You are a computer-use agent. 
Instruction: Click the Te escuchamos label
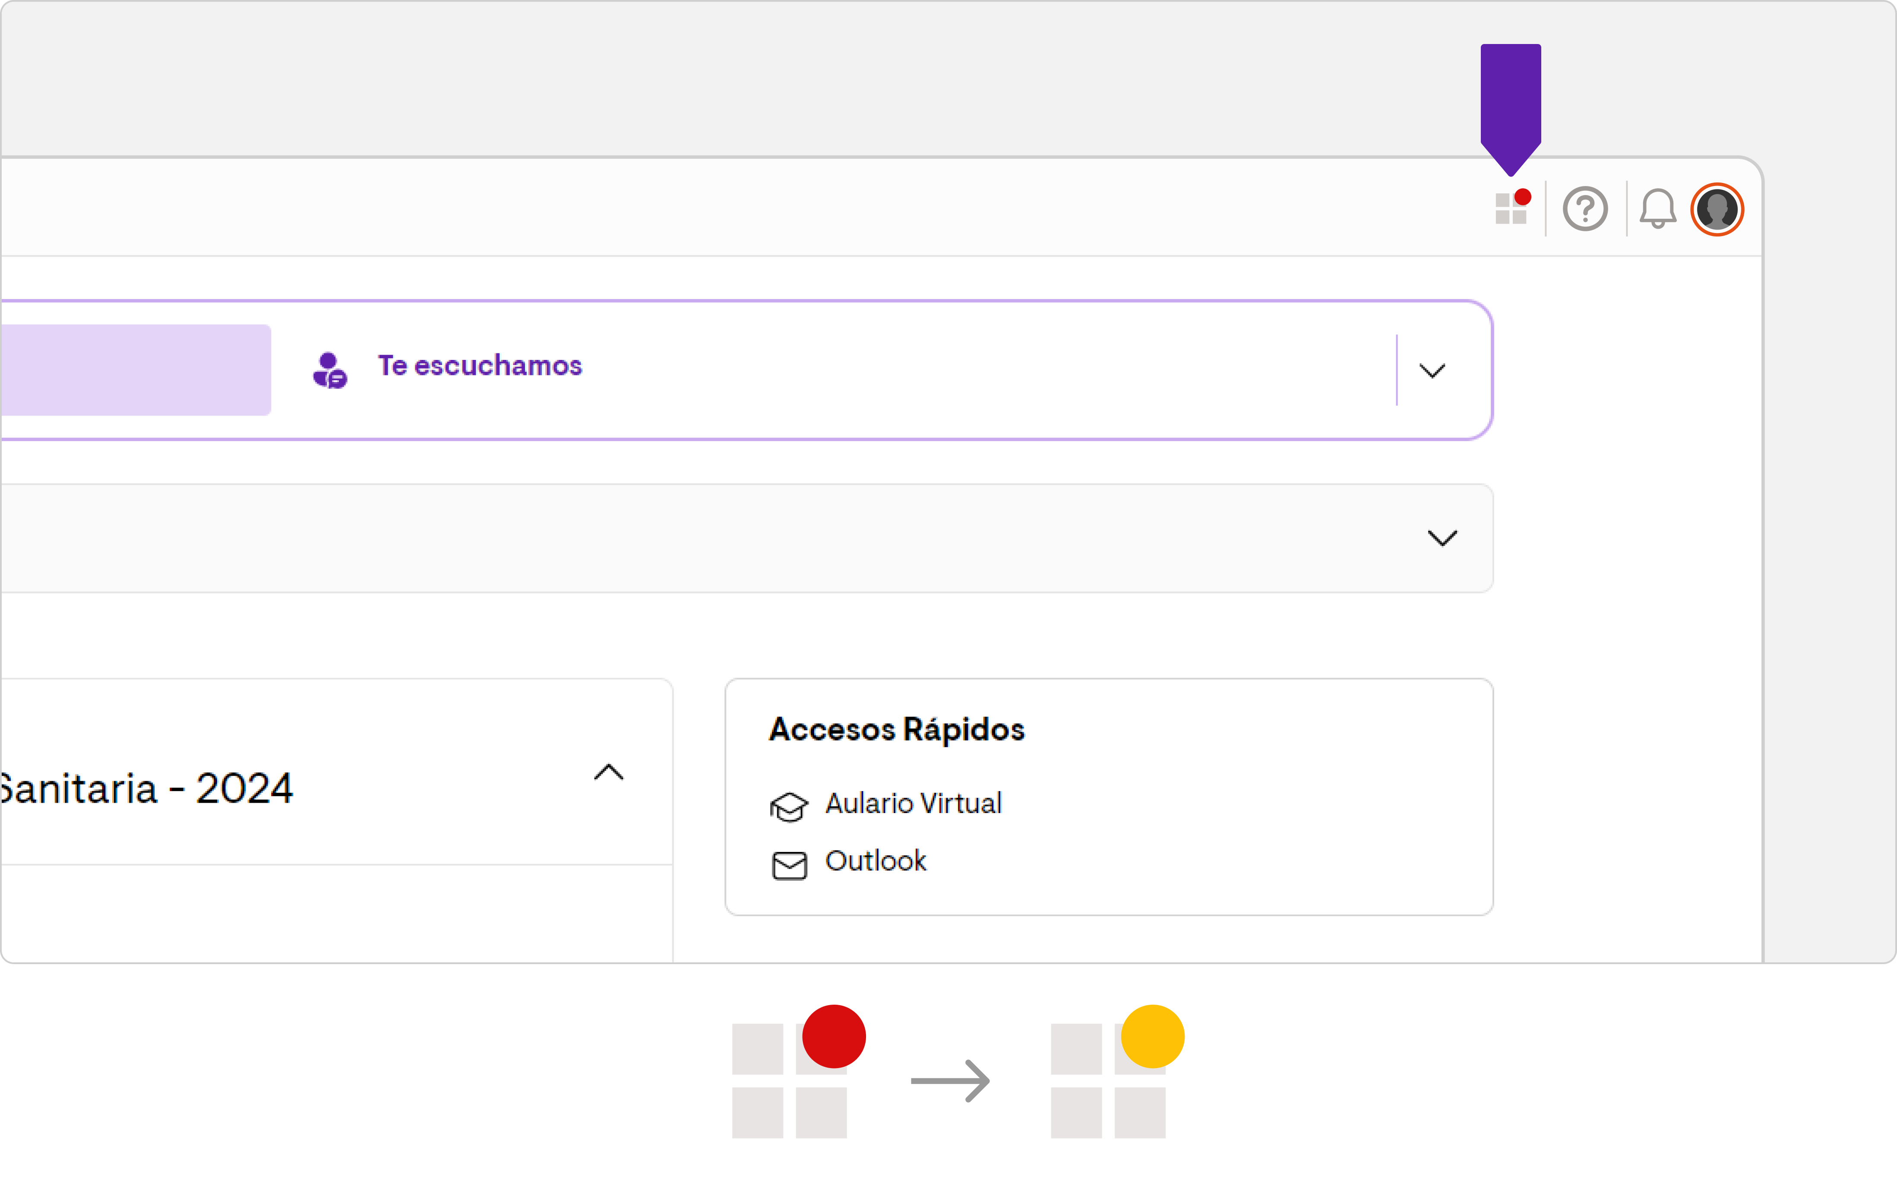(x=480, y=366)
